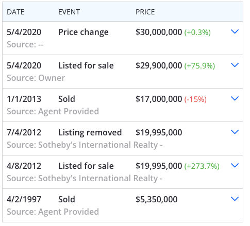Click the EVENT column header
Screen dimensions: 250x226
[x=69, y=12]
